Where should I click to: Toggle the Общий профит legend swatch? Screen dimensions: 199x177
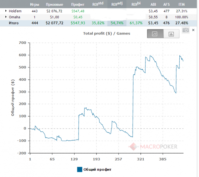pos(80,170)
